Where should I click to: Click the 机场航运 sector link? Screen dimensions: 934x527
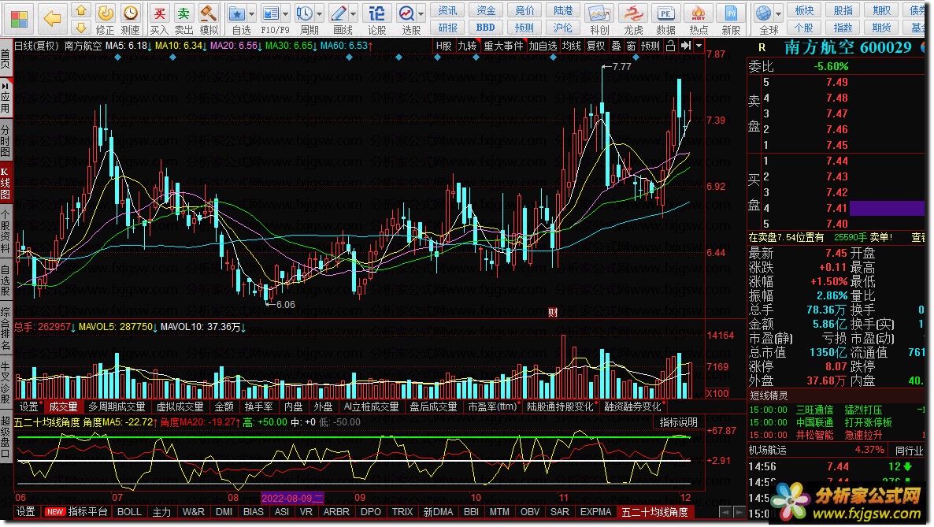[x=767, y=450]
